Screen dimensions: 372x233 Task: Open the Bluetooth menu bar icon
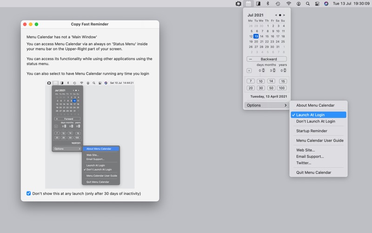pos(268,4)
